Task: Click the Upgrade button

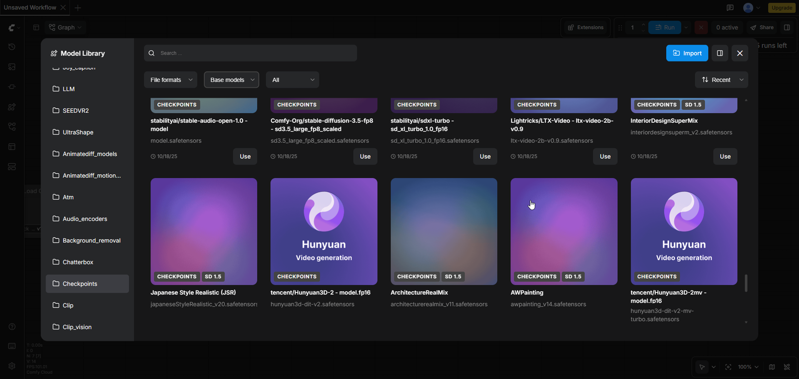Action: [782, 7]
